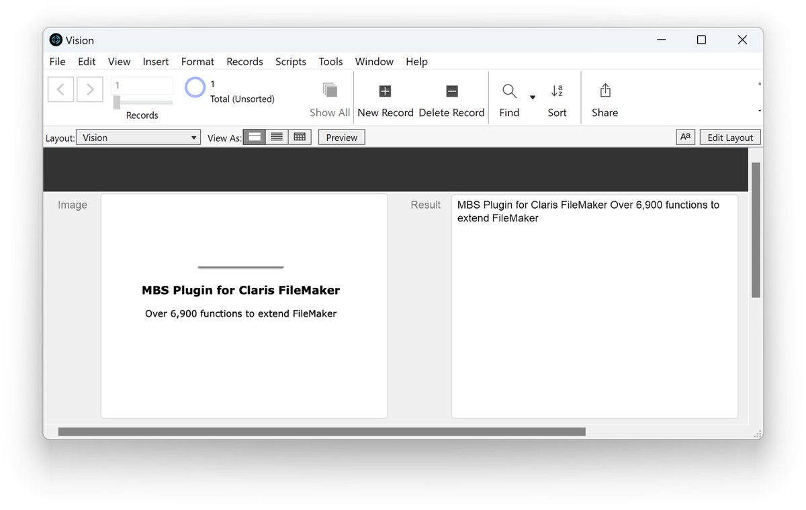
Task: Click into the Result text field
Action: [x=594, y=306]
